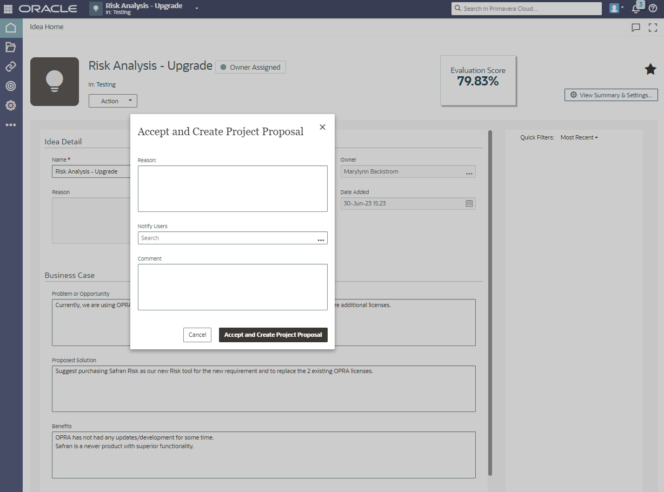Click the link chain icon in sidebar
Screen dimensions: 664x492
pyautogui.click(x=11, y=67)
